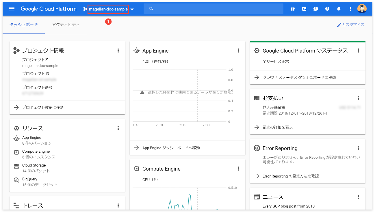The width and height of the screenshot is (375, 213).
Task: Open ニュース card options menu
Action: [x=359, y=197]
